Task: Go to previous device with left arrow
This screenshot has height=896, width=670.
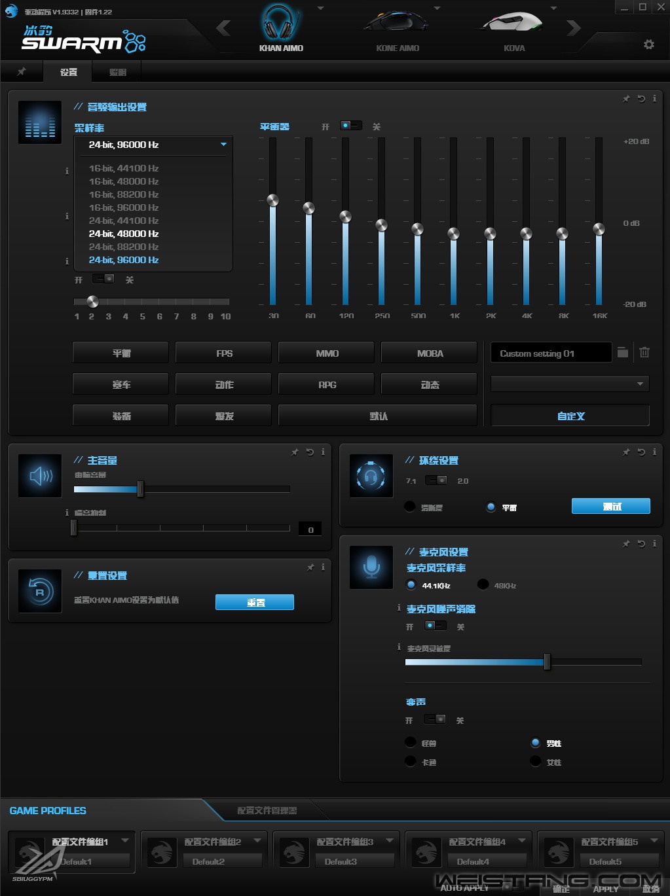Action: 223,27
